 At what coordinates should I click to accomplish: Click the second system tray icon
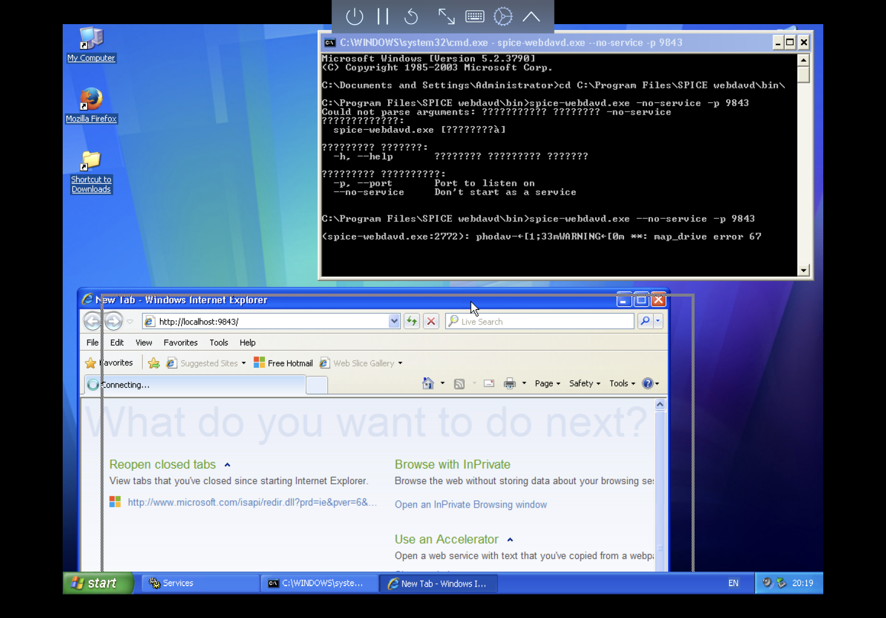click(x=782, y=582)
